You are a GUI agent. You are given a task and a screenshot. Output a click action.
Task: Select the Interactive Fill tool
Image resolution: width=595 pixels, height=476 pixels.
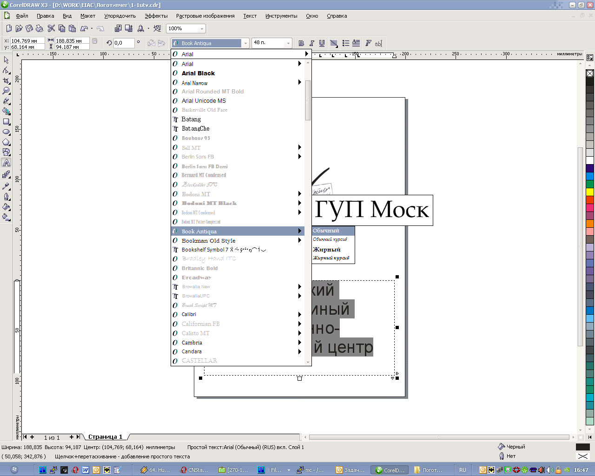tap(6, 217)
